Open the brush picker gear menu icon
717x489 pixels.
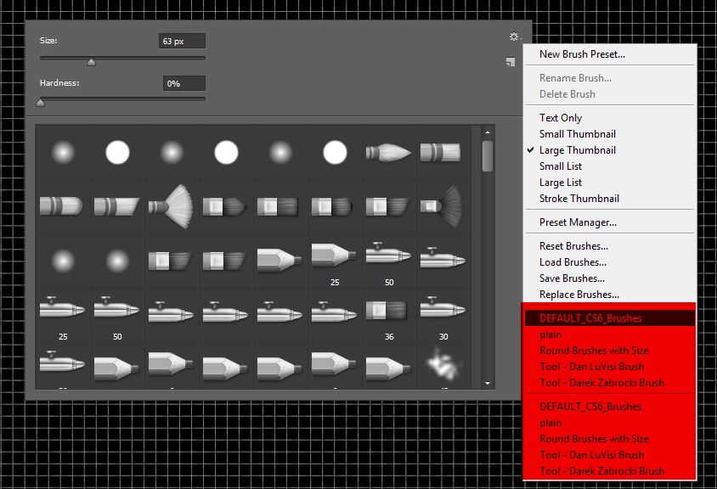coord(515,37)
